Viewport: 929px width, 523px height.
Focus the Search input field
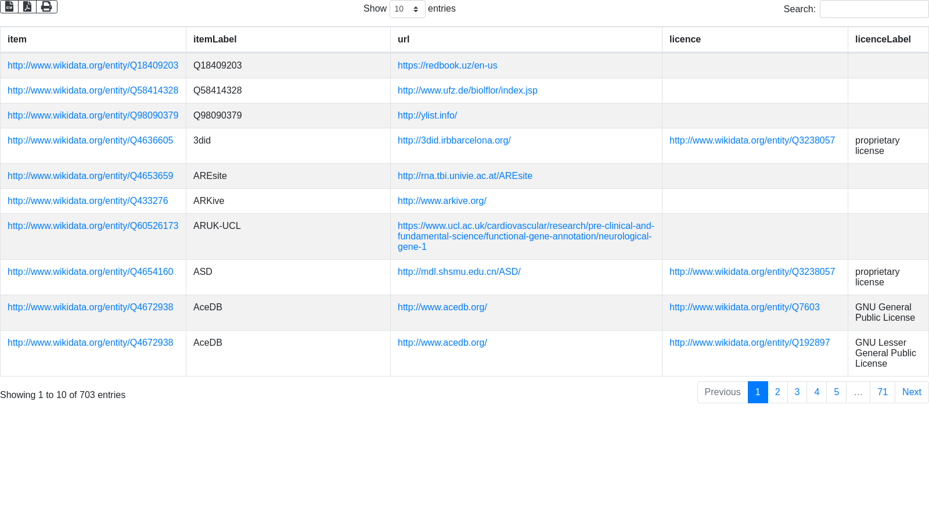click(x=874, y=9)
